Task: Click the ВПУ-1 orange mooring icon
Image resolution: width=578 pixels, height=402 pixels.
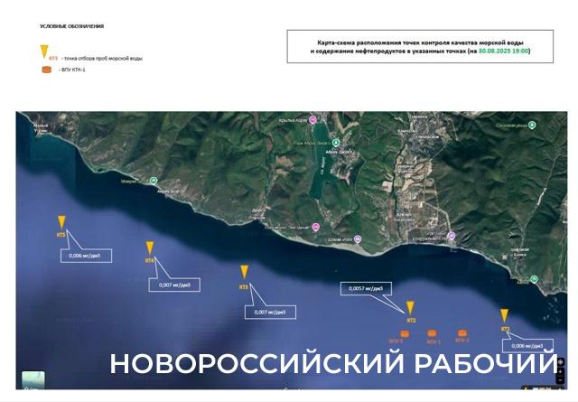Action: click(433, 333)
